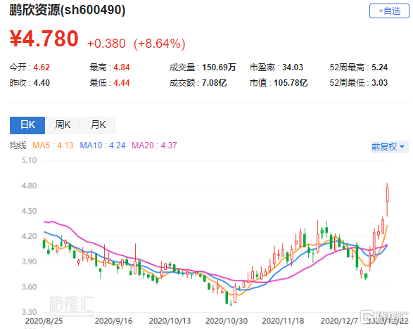Click the MA10 : 4.24 legend label
Viewport: 413px width, 329px height.
pyautogui.click(x=103, y=146)
